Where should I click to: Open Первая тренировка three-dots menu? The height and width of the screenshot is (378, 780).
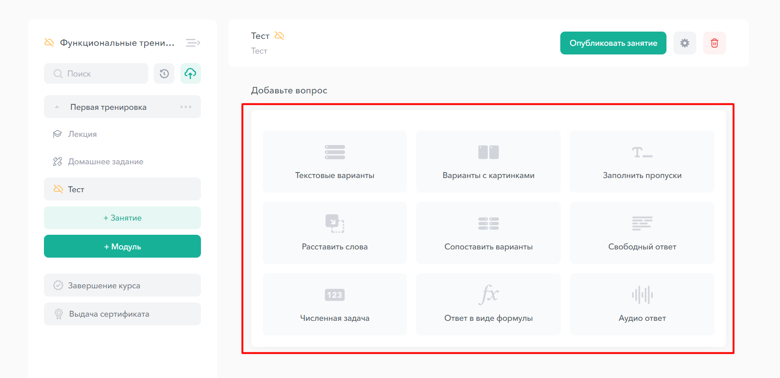(186, 107)
